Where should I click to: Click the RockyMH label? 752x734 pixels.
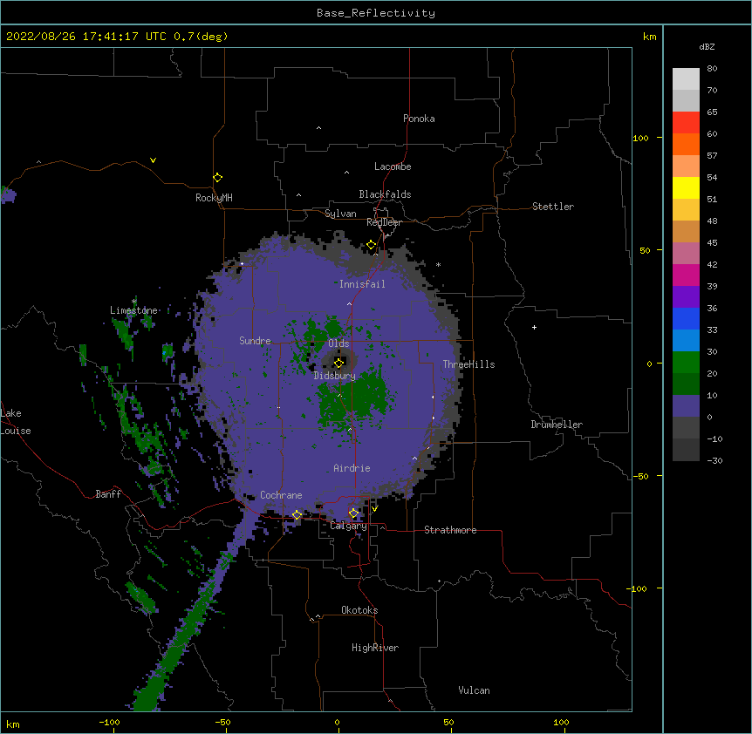(x=214, y=198)
